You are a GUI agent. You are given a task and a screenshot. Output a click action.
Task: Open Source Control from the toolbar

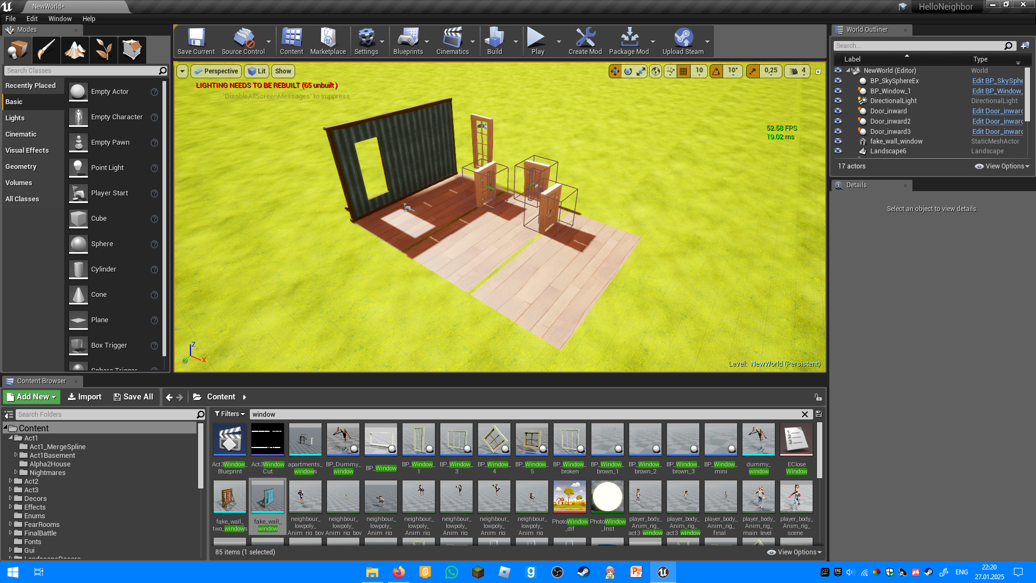pyautogui.click(x=243, y=42)
